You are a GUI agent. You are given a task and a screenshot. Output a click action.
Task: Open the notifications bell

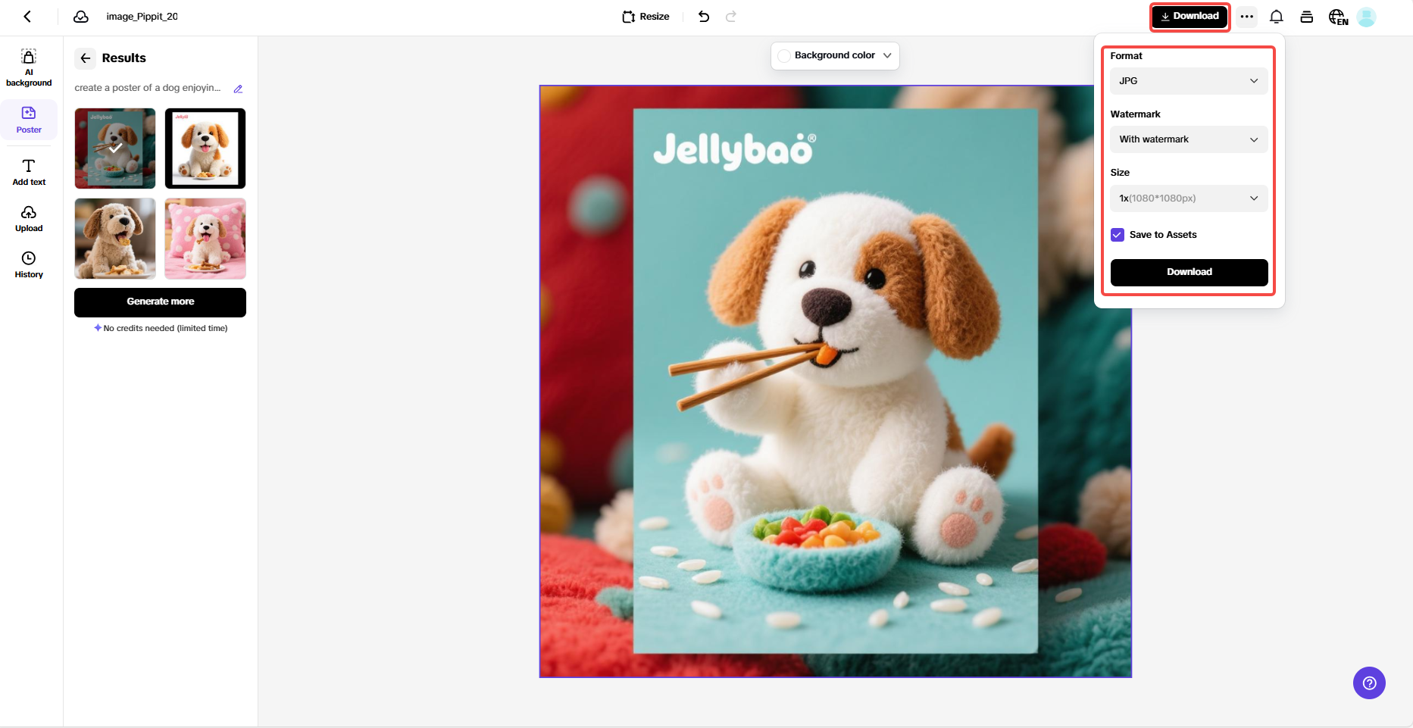point(1277,17)
